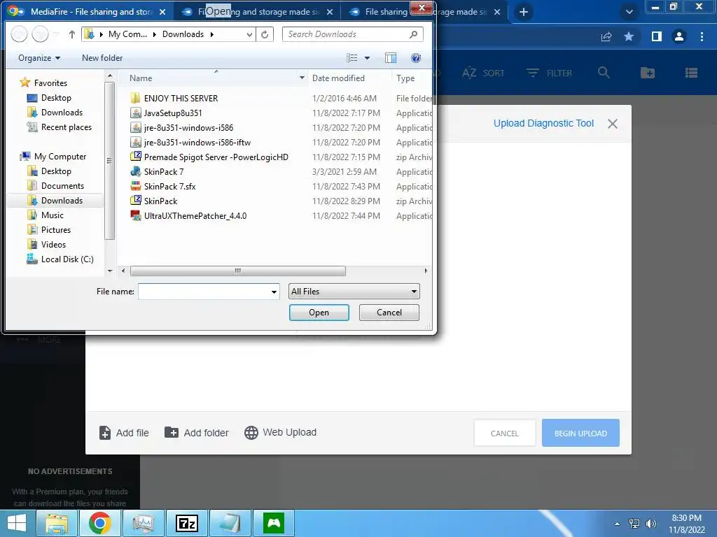Screen dimensions: 717x537
Task: Bookmark this page with the star icon
Action: 629,36
